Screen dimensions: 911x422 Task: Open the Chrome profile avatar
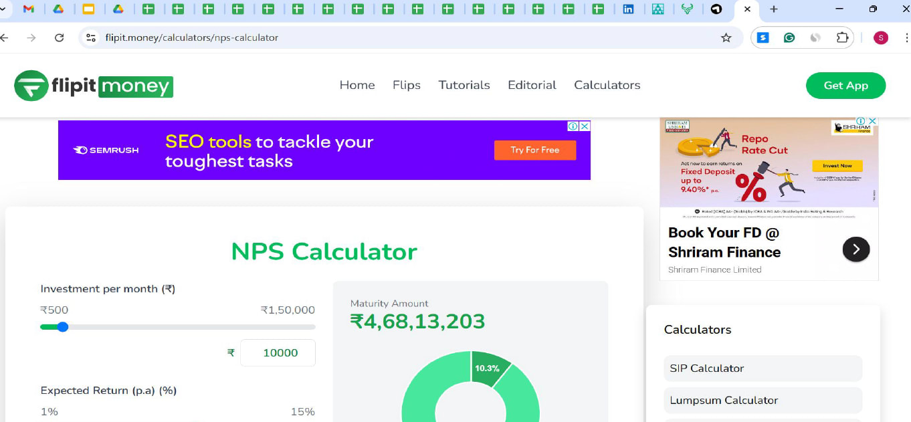[x=880, y=37]
